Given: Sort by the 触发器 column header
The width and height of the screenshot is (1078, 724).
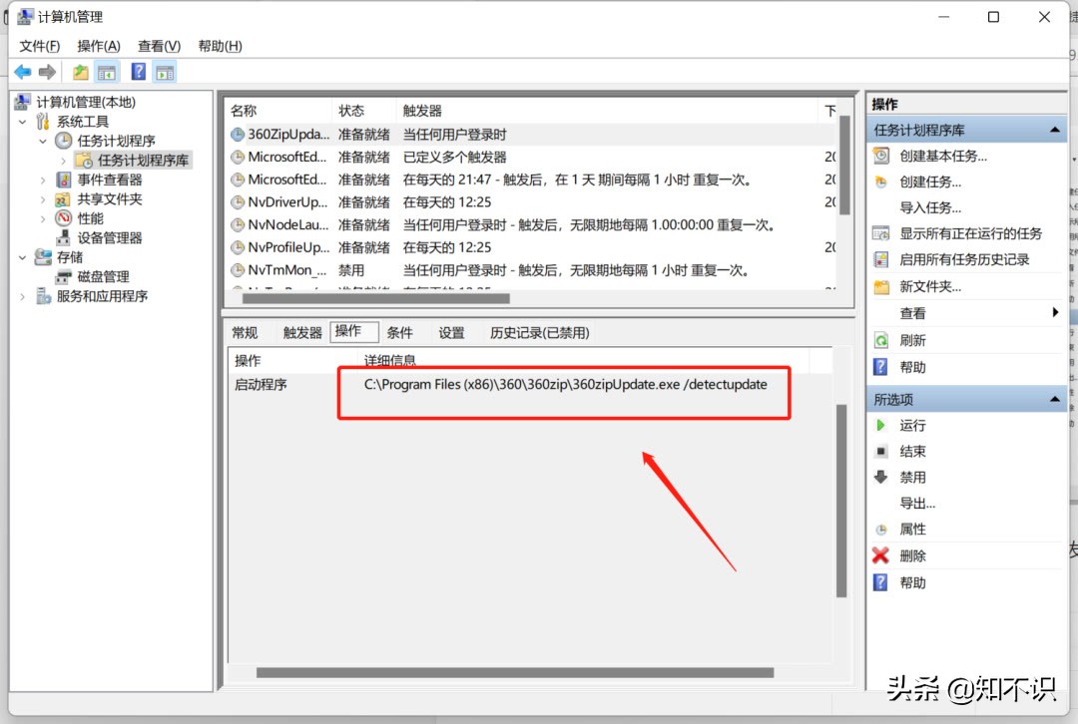Looking at the screenshot, I should [x=607, y=111].
